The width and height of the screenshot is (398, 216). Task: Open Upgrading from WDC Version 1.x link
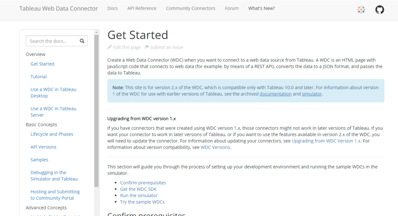pyautogui.click(x=326, y=141)
